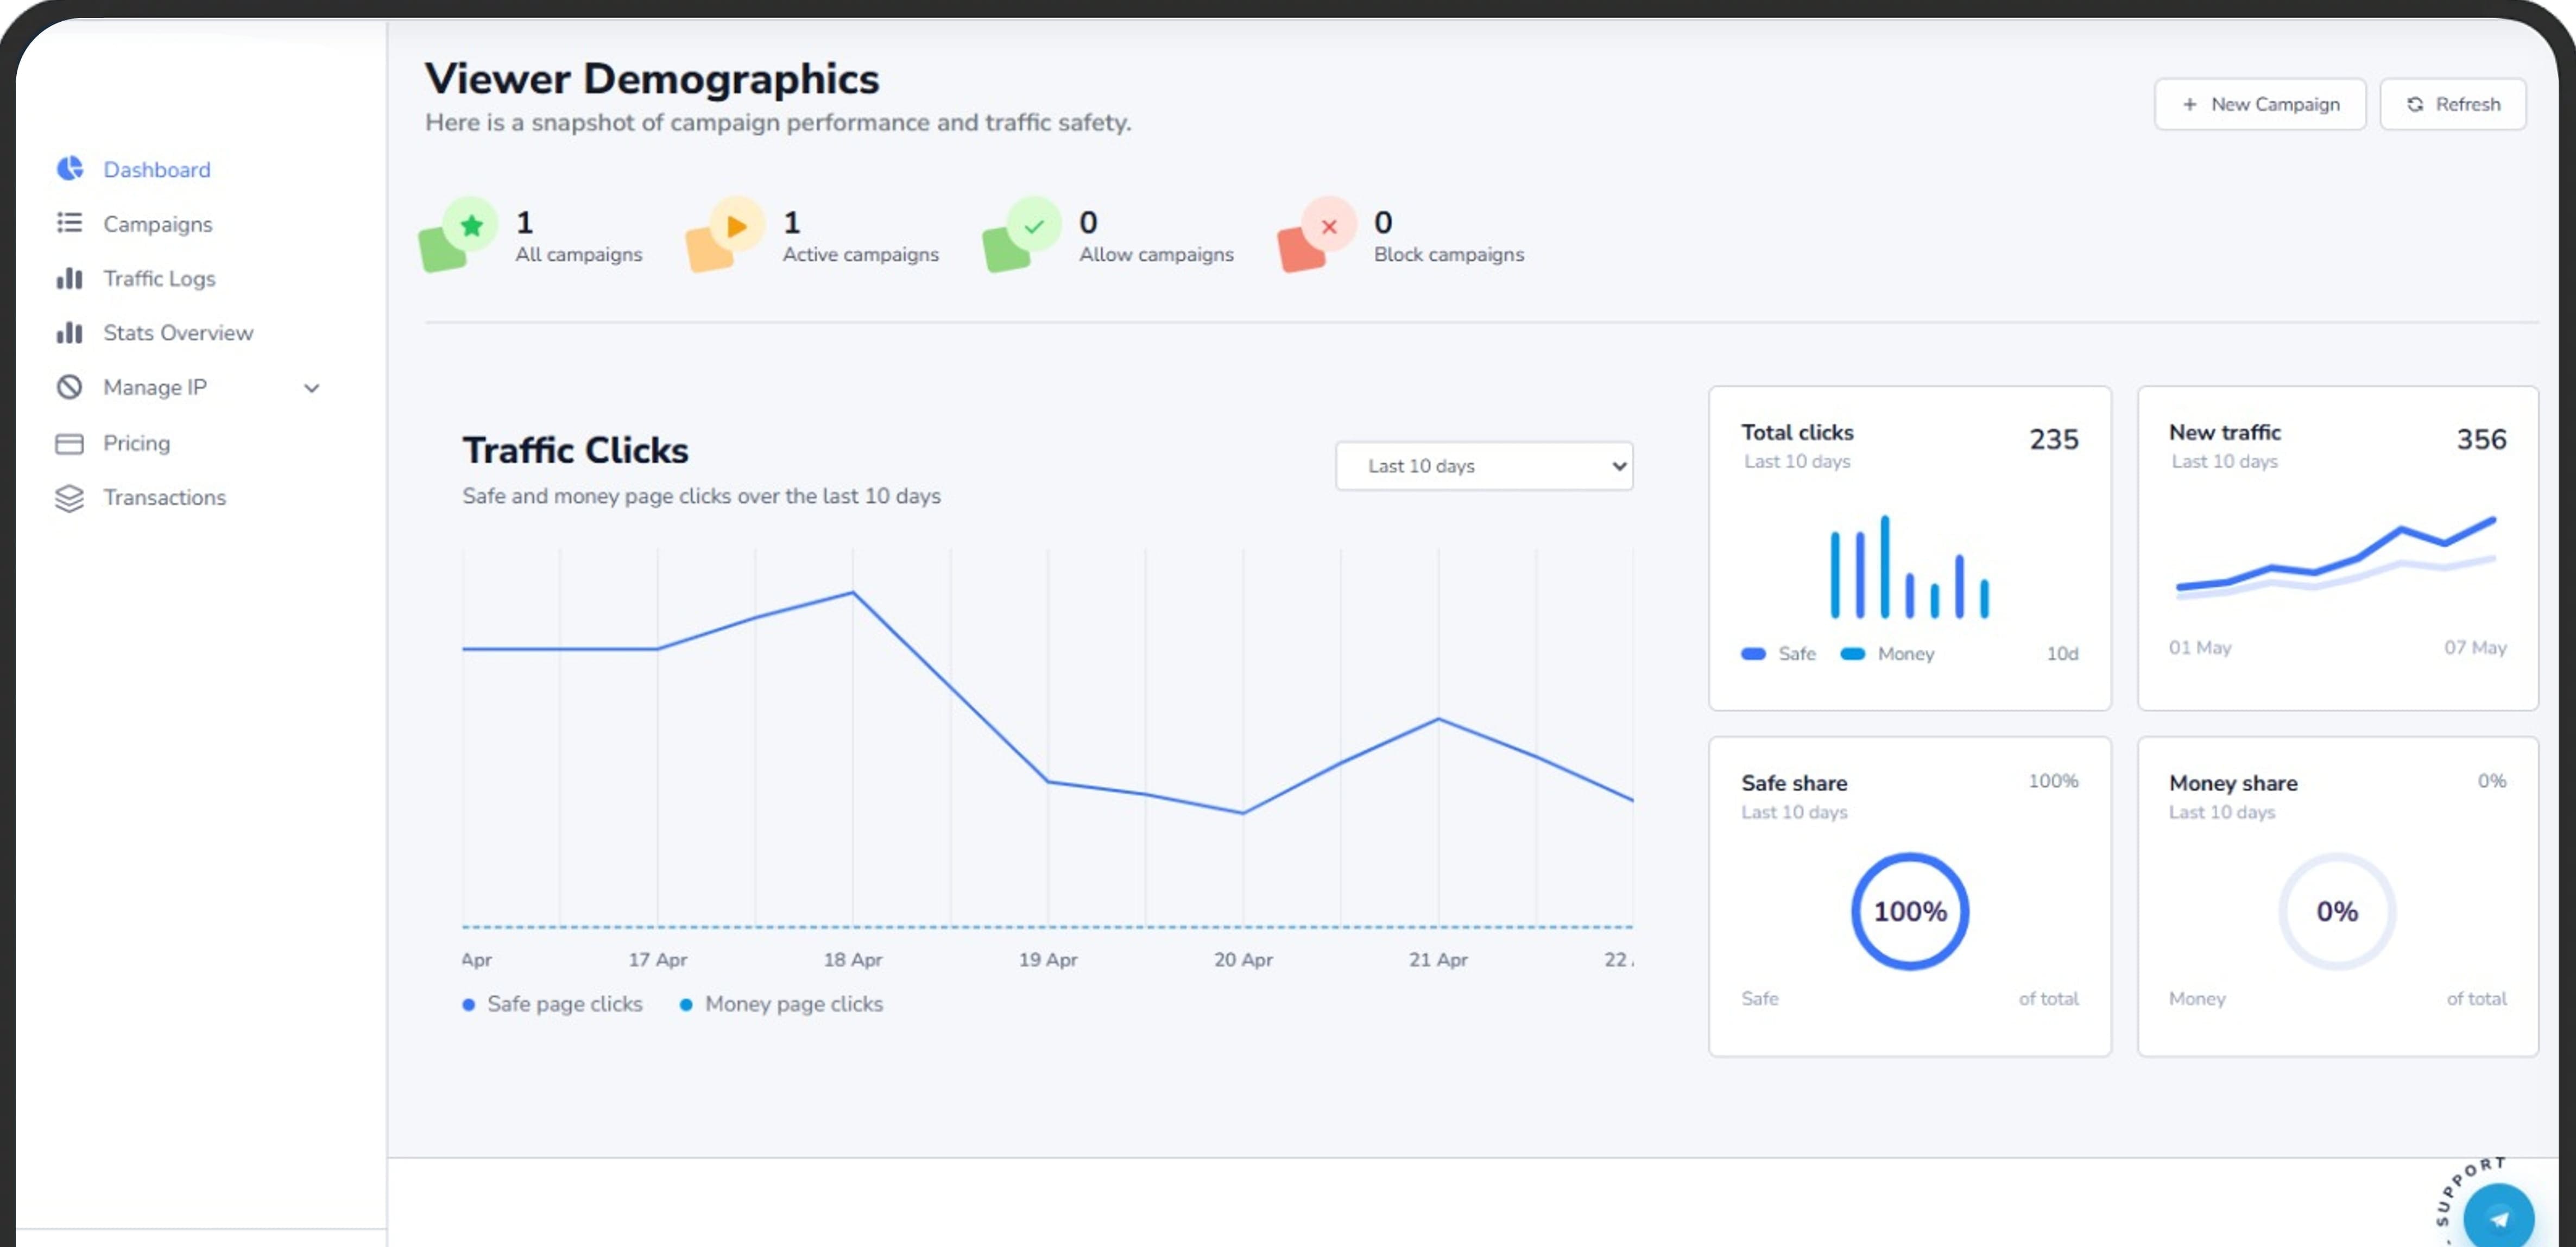Image resolution: width=2576 pixels, height=1247 pixels.
Task: Click the 20 Apr axis label
Action: click(x=1243, y=960)
